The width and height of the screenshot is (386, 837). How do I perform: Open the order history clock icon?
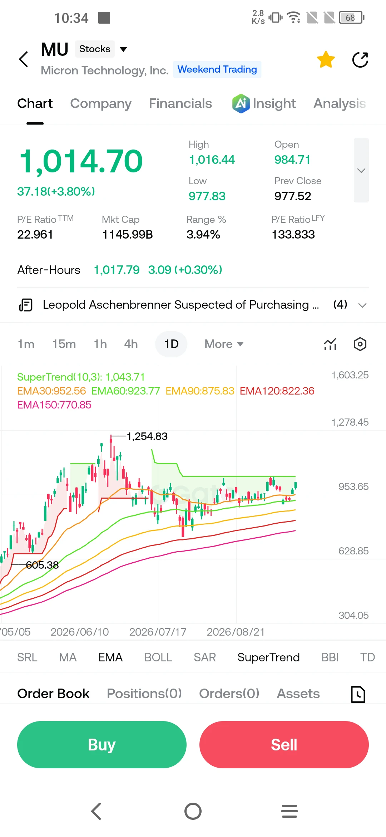[x=358, y=694]
